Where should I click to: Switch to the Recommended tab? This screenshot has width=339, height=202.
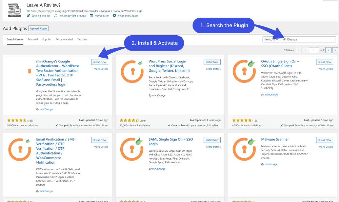(x=64, y=39)
